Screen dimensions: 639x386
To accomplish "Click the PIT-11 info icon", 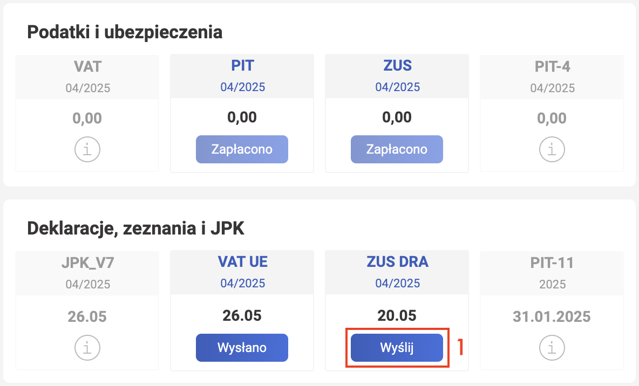I will (552, 348).
